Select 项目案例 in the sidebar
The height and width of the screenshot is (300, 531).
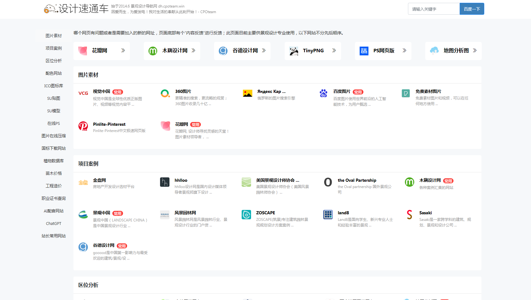(54, 48)
